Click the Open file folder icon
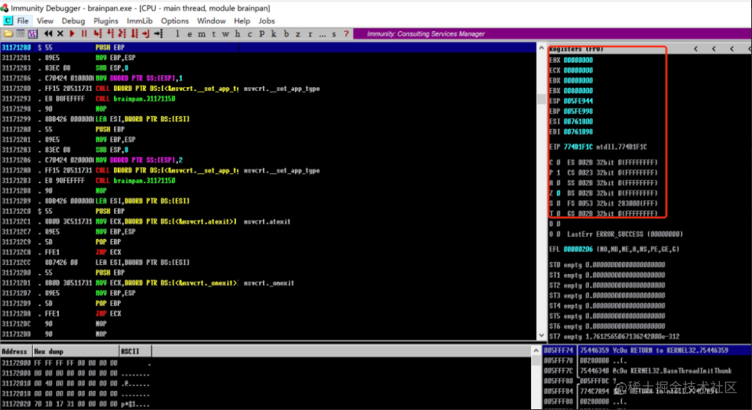Image resolution: width=752 pixels, height=410 pixels. pos(8,34)
